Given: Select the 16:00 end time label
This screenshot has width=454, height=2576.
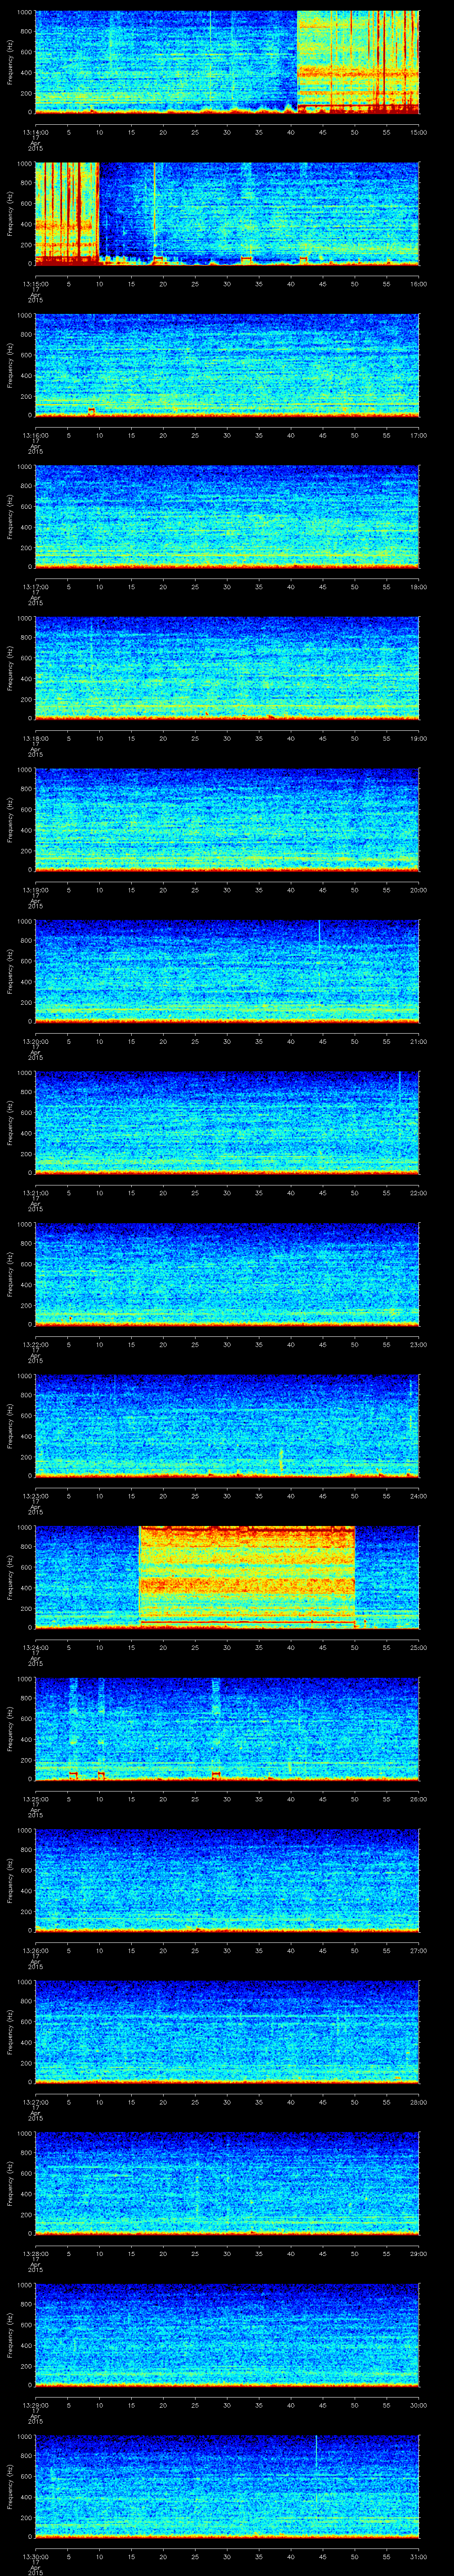Looking at the screenshot, I should point(418,284).
